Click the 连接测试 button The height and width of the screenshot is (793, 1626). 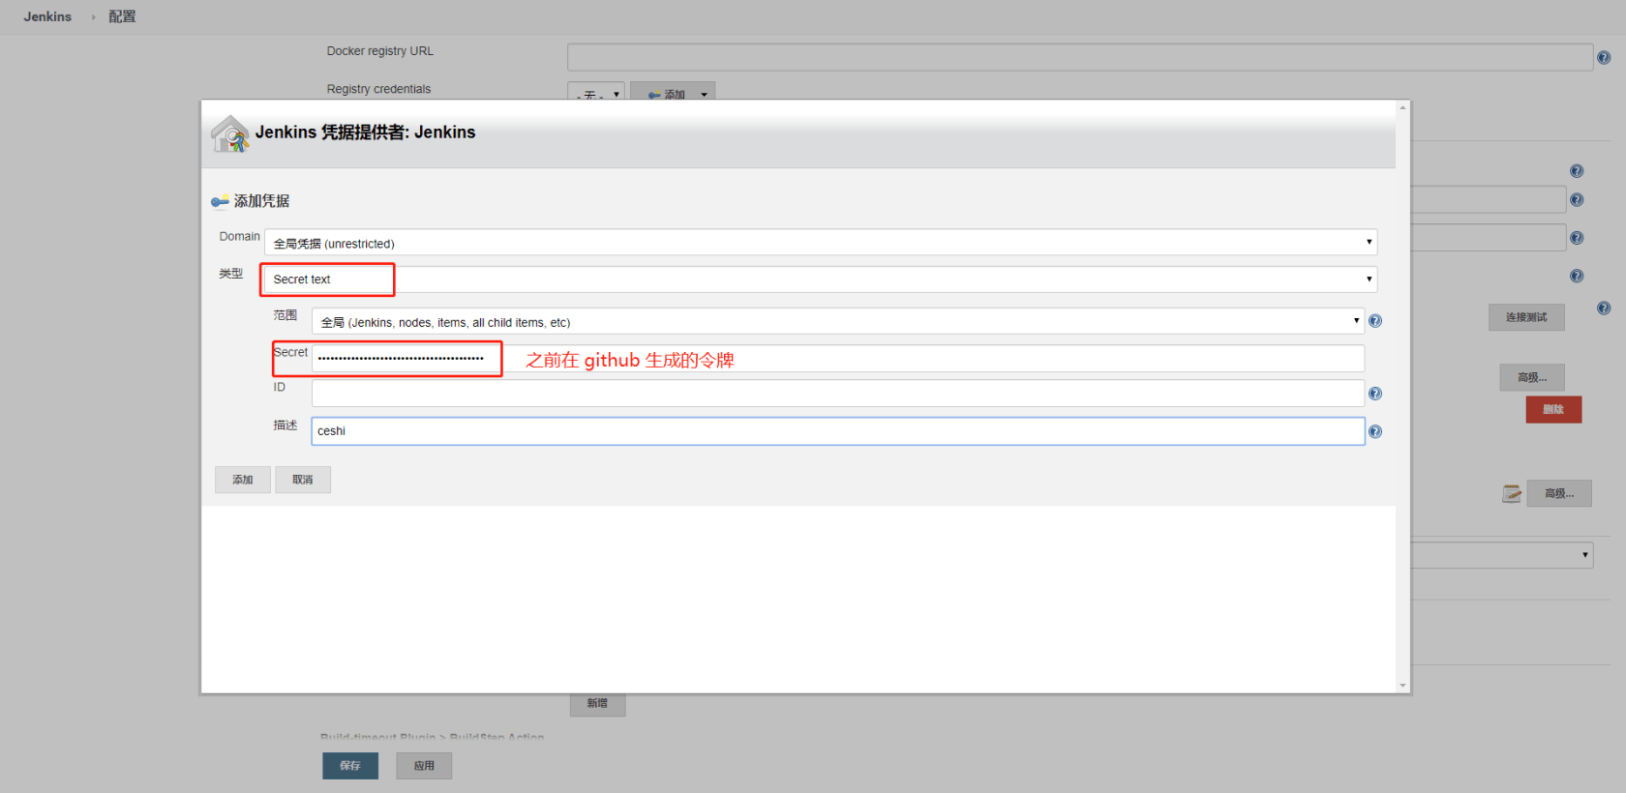[1526, 317]
